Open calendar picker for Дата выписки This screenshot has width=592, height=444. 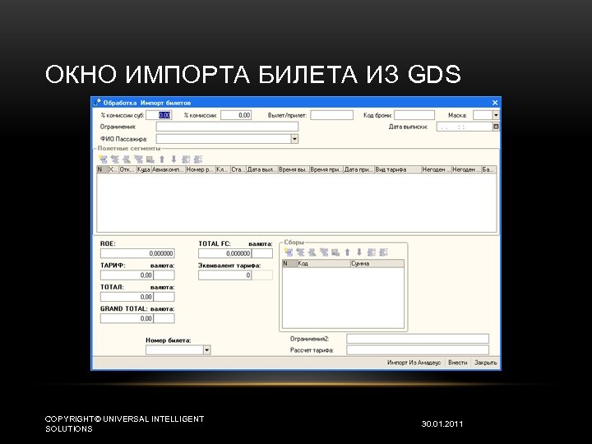496,127
